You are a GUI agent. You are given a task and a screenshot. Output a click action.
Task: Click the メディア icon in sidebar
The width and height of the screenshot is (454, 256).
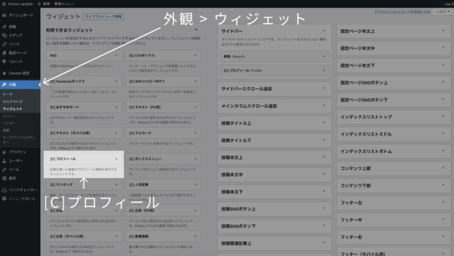(x=5, y=35)
